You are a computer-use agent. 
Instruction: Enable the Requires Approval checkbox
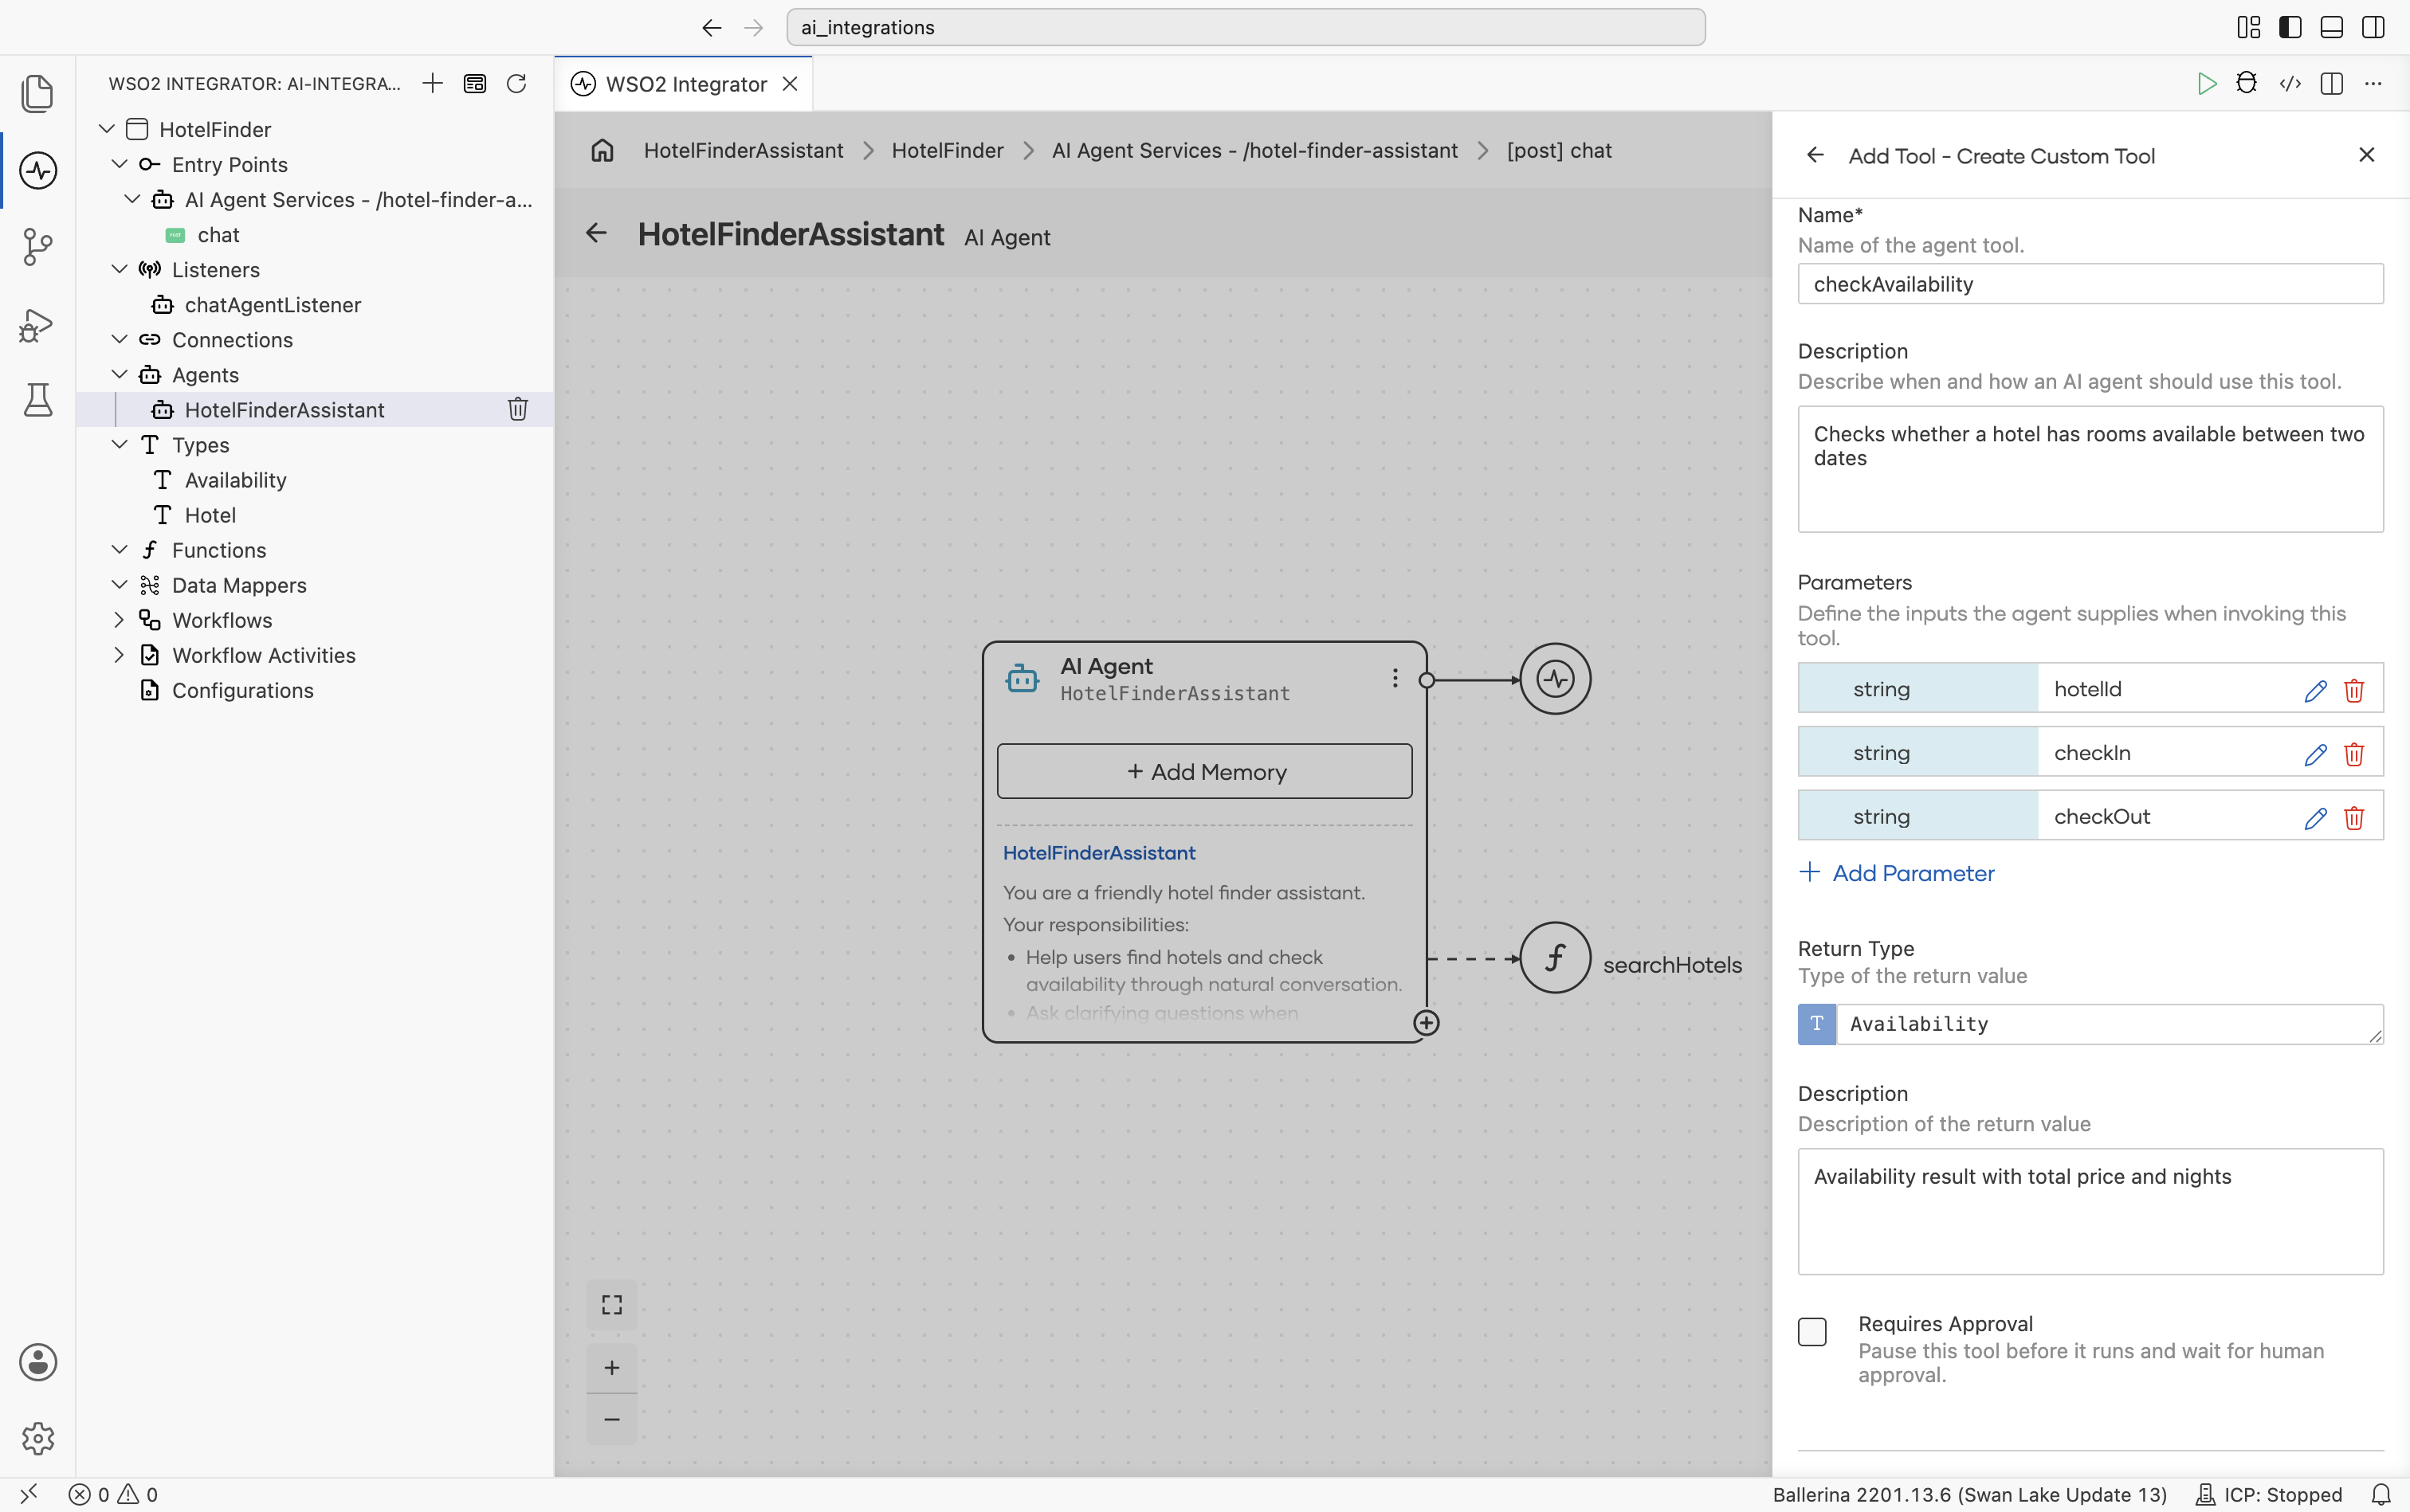coord(1811,1332)
